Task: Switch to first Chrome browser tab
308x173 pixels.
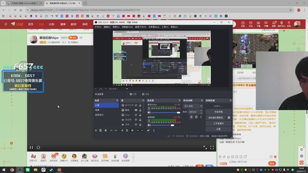Action: click(25, 3)
